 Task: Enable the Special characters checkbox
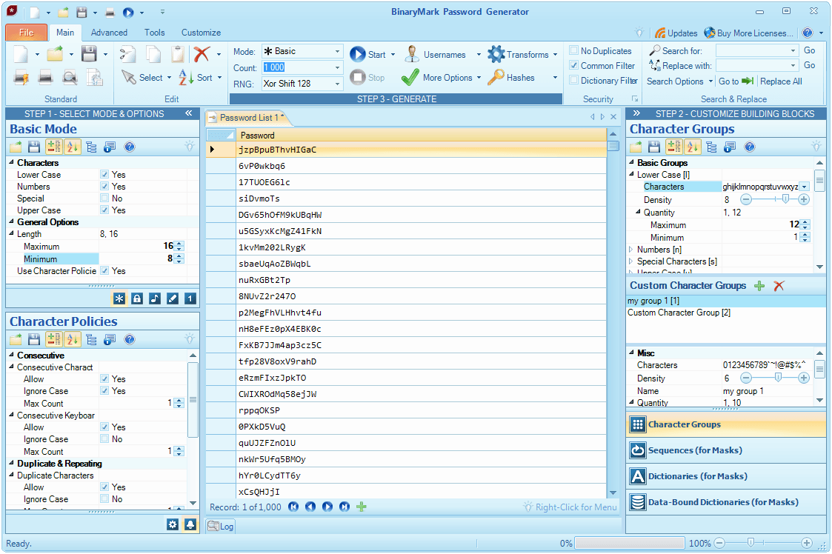tap(104, 198)
